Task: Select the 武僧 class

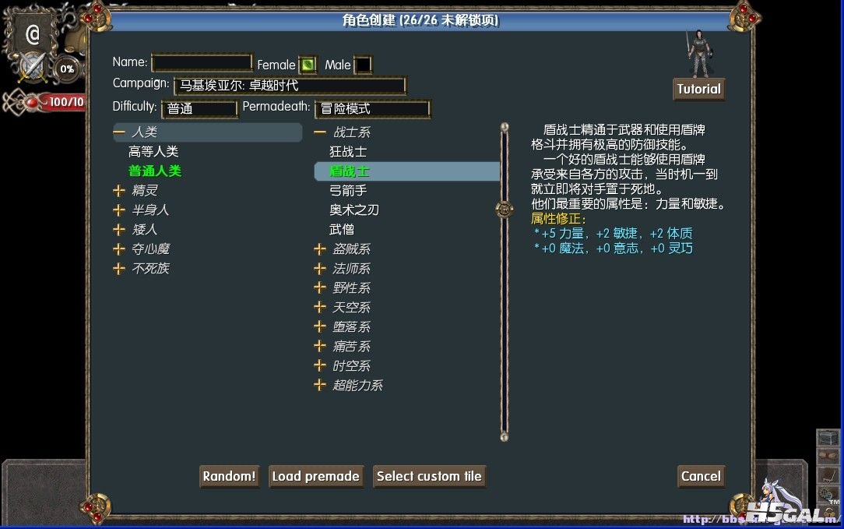Action: click(x=342, y=230)
